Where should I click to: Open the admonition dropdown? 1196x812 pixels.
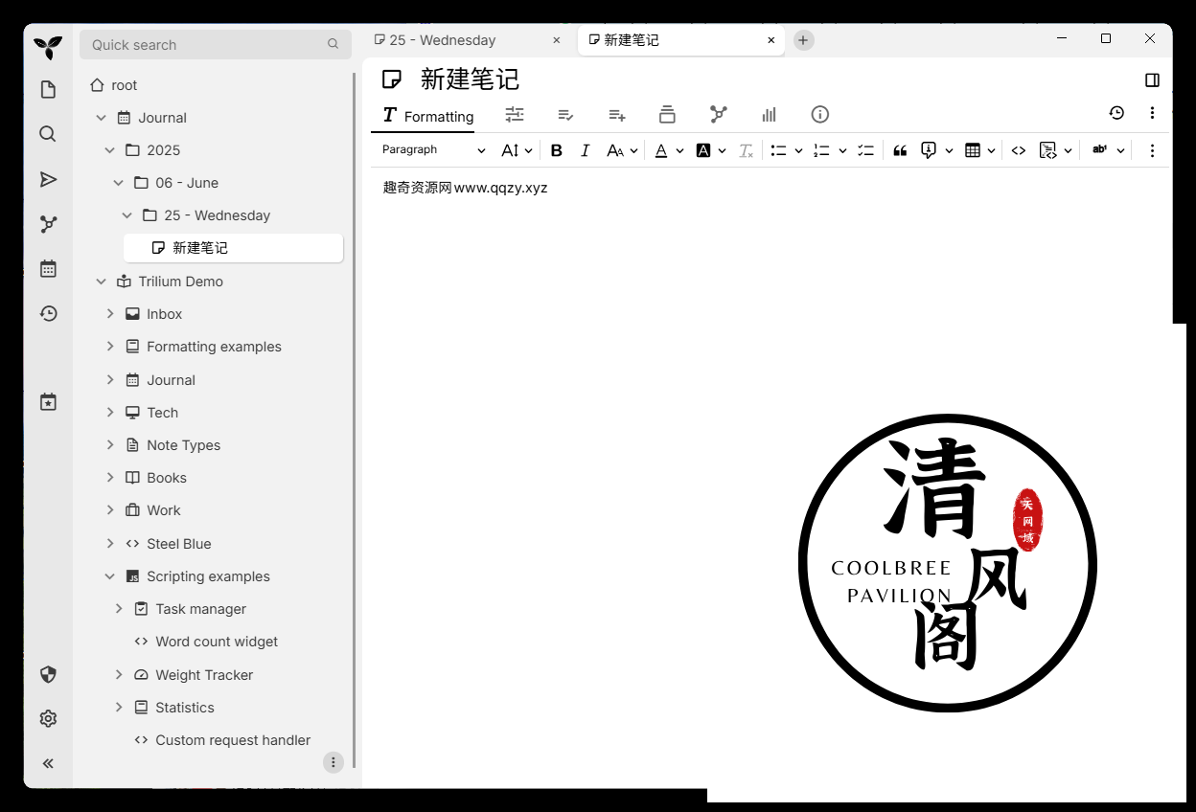pyautogui.click(x=936, y=150)
